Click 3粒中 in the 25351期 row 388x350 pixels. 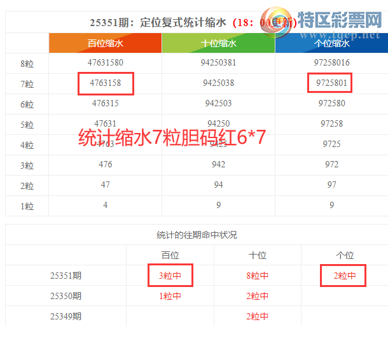click(x=170, y=276)
